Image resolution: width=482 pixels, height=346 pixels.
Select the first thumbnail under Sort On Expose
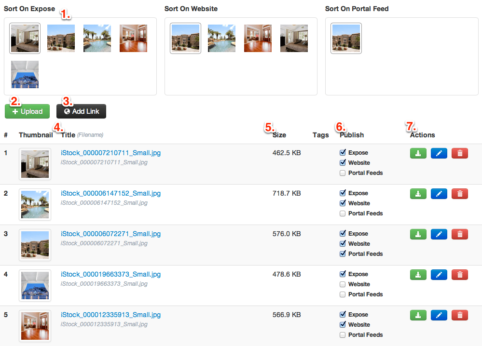[25, 38]
